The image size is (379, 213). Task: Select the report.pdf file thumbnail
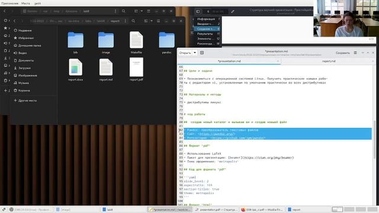click(x=136, y=67)
